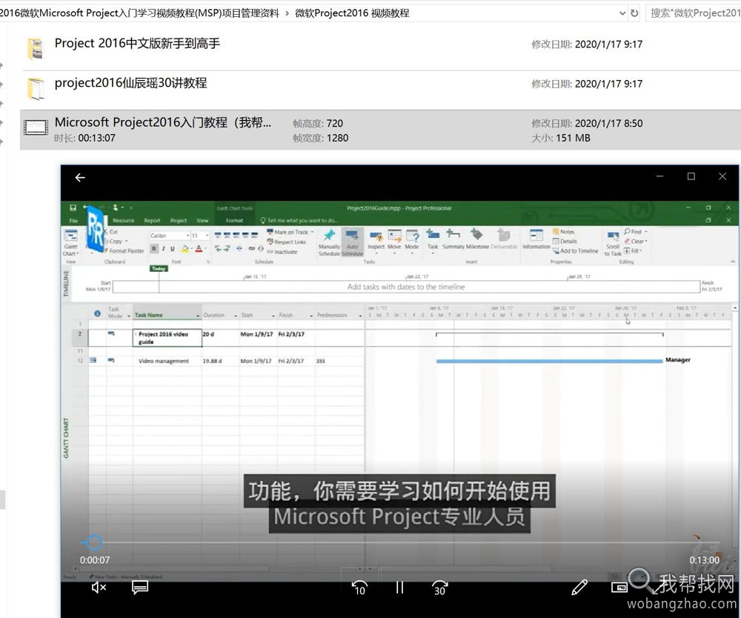Open the View ribbon tab

(x=203, y=221)
